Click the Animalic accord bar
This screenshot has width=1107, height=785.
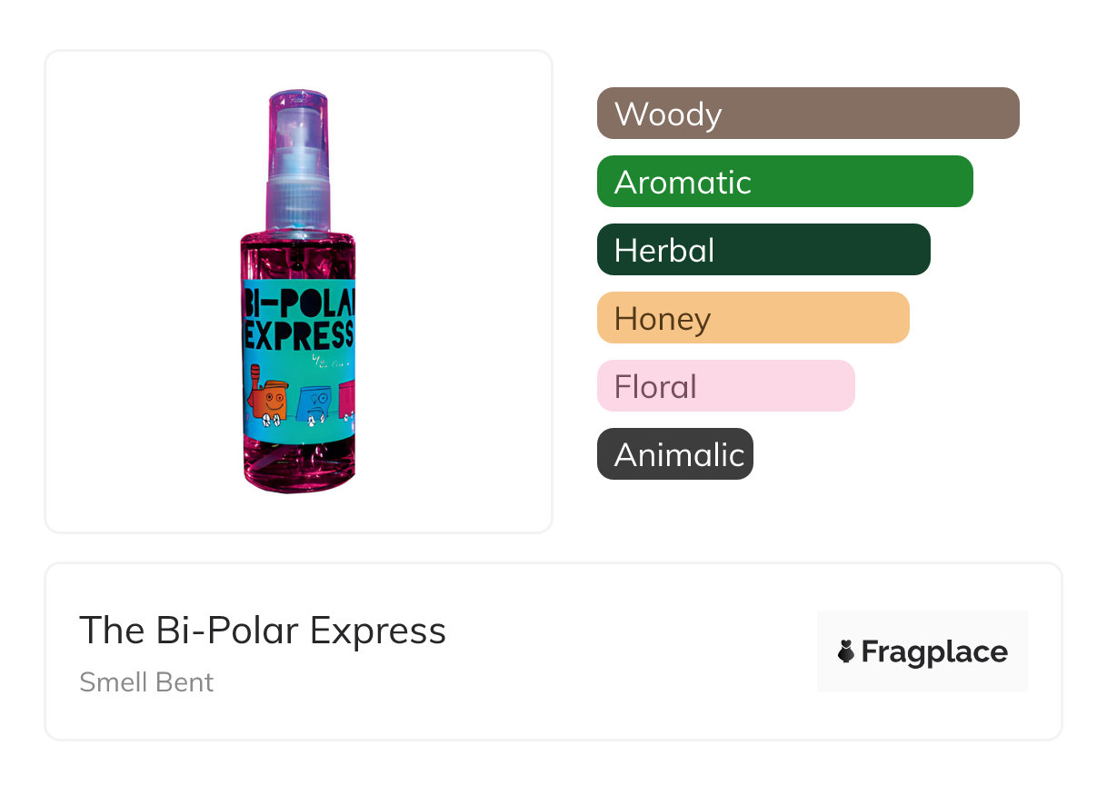(x=674, y=454)
